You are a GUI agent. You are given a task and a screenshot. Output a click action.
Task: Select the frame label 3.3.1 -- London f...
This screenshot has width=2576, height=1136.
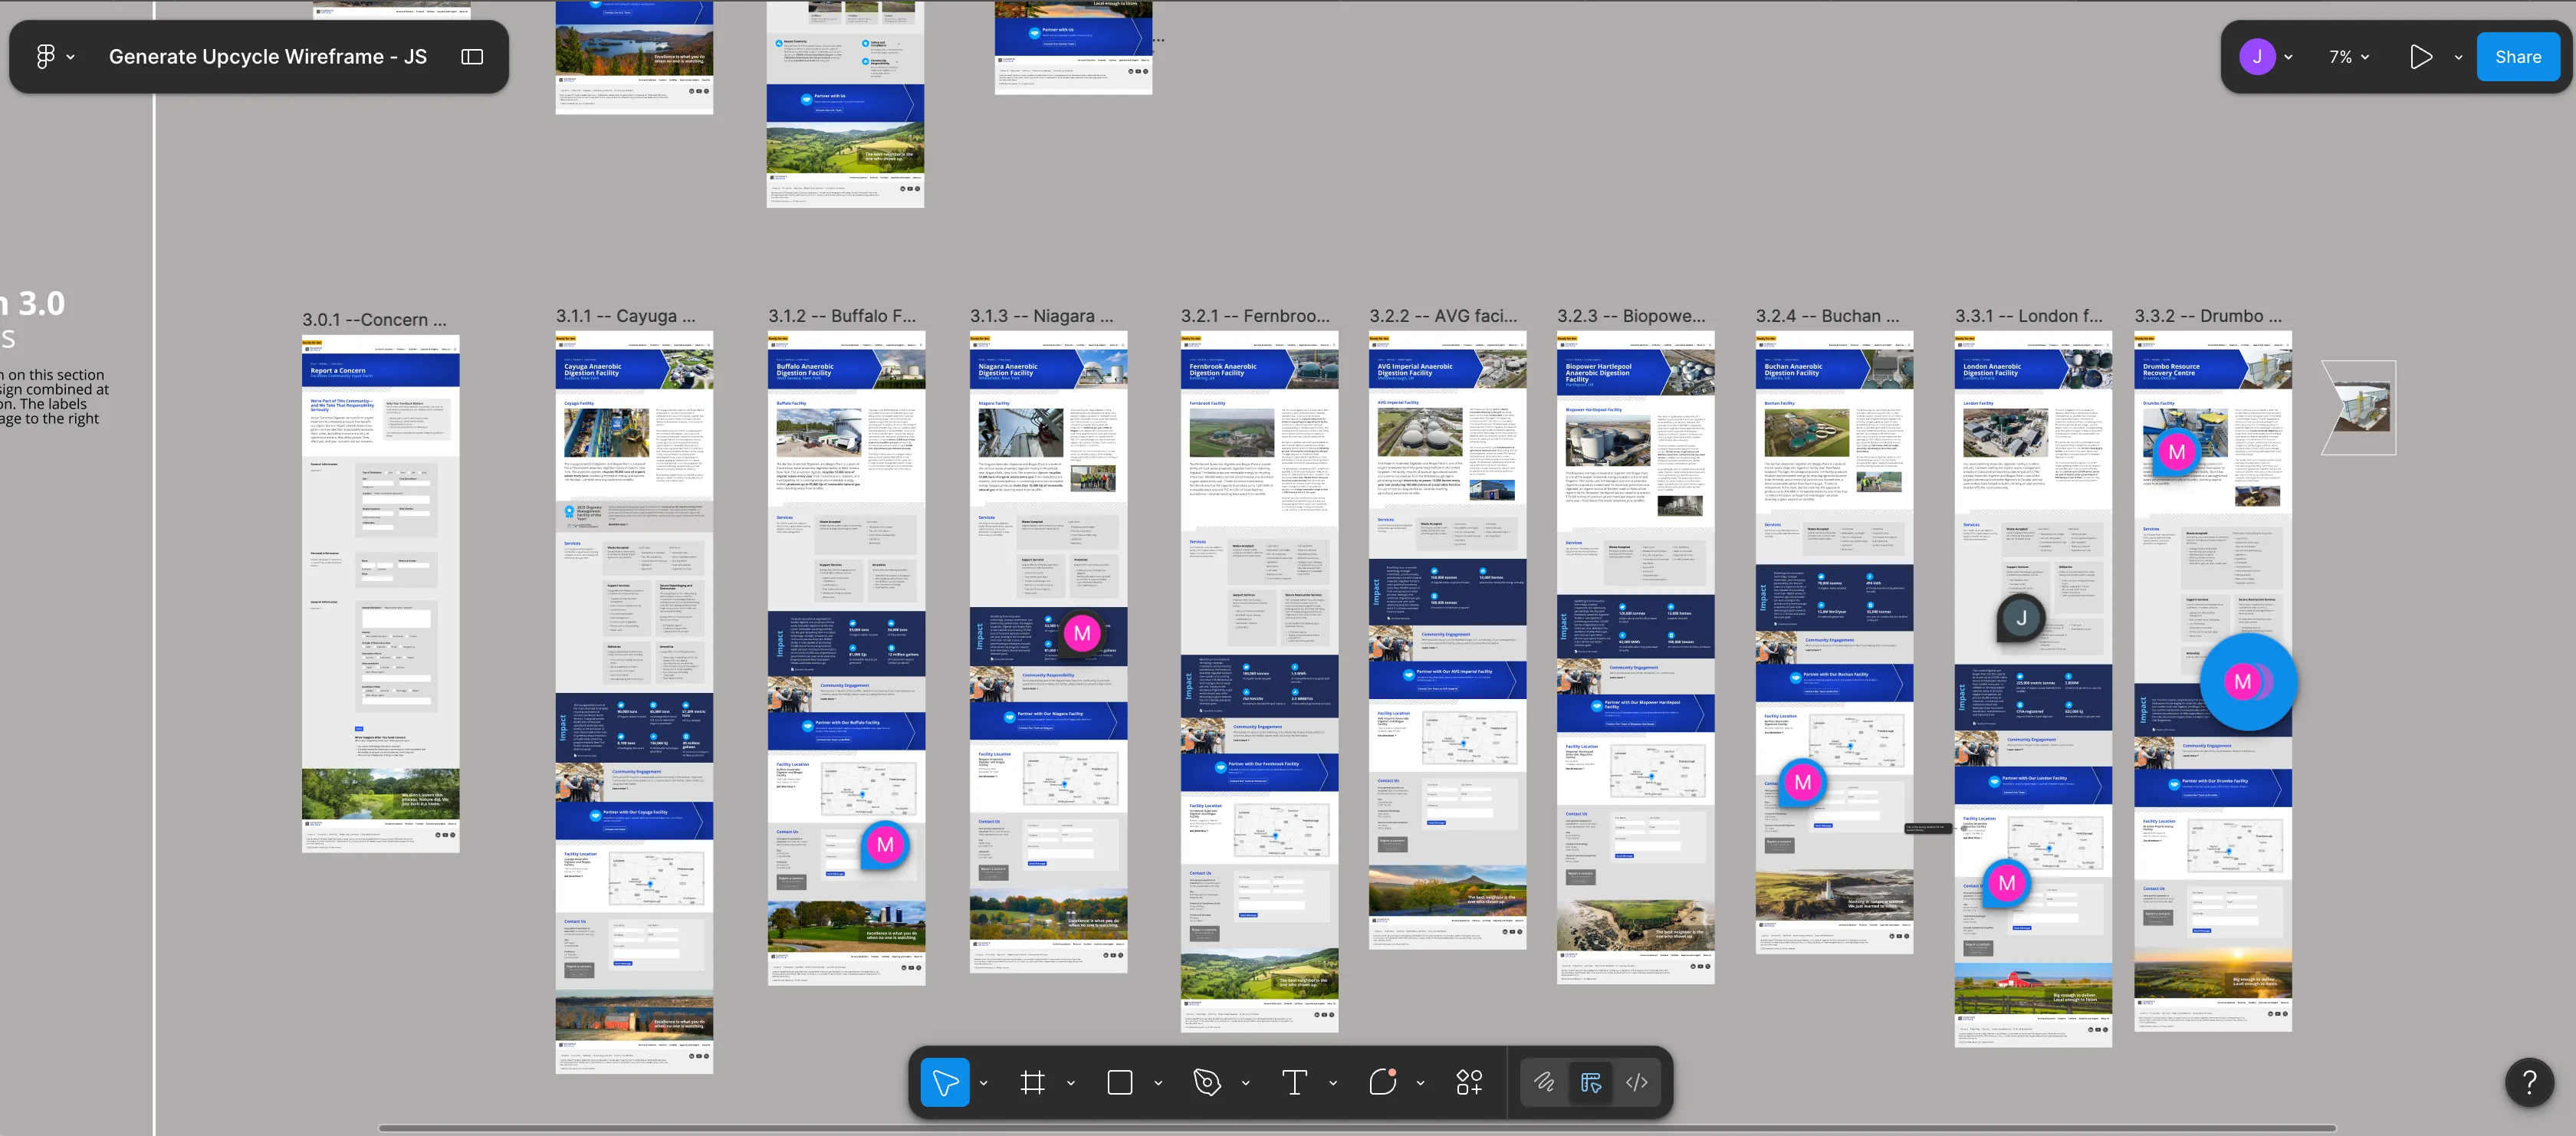2029,316
